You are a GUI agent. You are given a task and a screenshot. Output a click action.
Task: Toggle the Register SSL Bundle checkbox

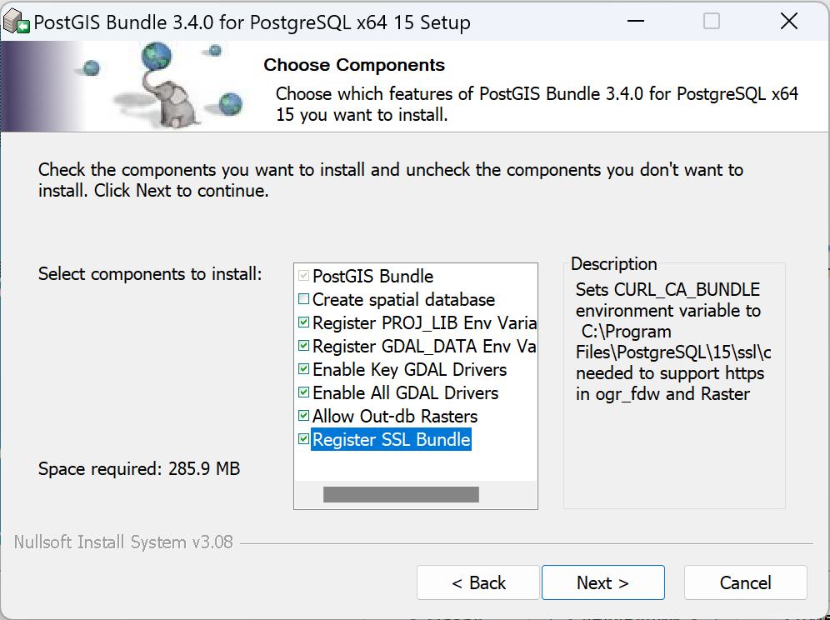pyautogui.click(x=304, y=439)
